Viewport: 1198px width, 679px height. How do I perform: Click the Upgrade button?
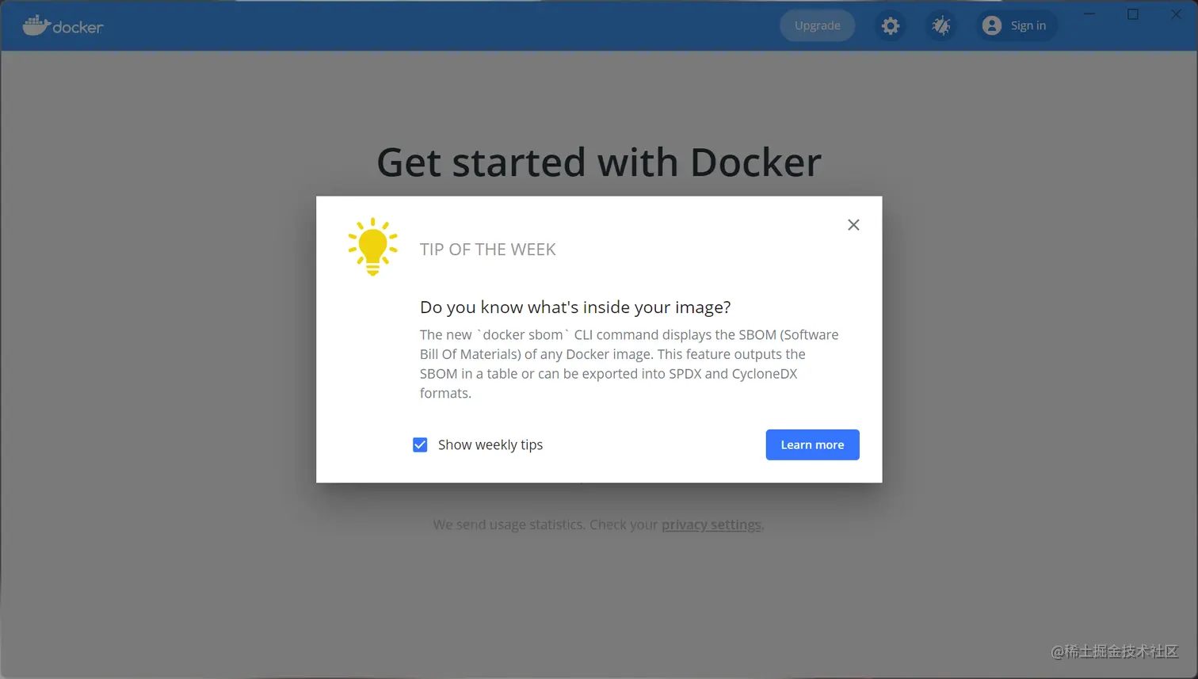click(817, 26)
